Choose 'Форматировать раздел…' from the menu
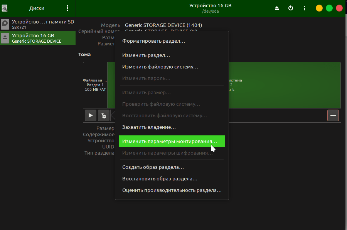347x230 pixels. pyautogui.click(x=153, y=41)
